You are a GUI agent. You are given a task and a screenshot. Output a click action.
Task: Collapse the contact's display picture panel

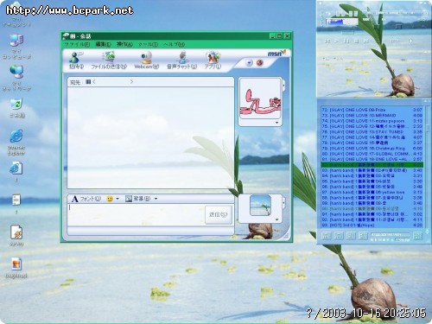[283, 86]
